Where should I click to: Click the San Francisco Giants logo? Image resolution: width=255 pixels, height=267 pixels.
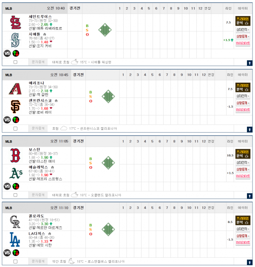pos(15,107)
